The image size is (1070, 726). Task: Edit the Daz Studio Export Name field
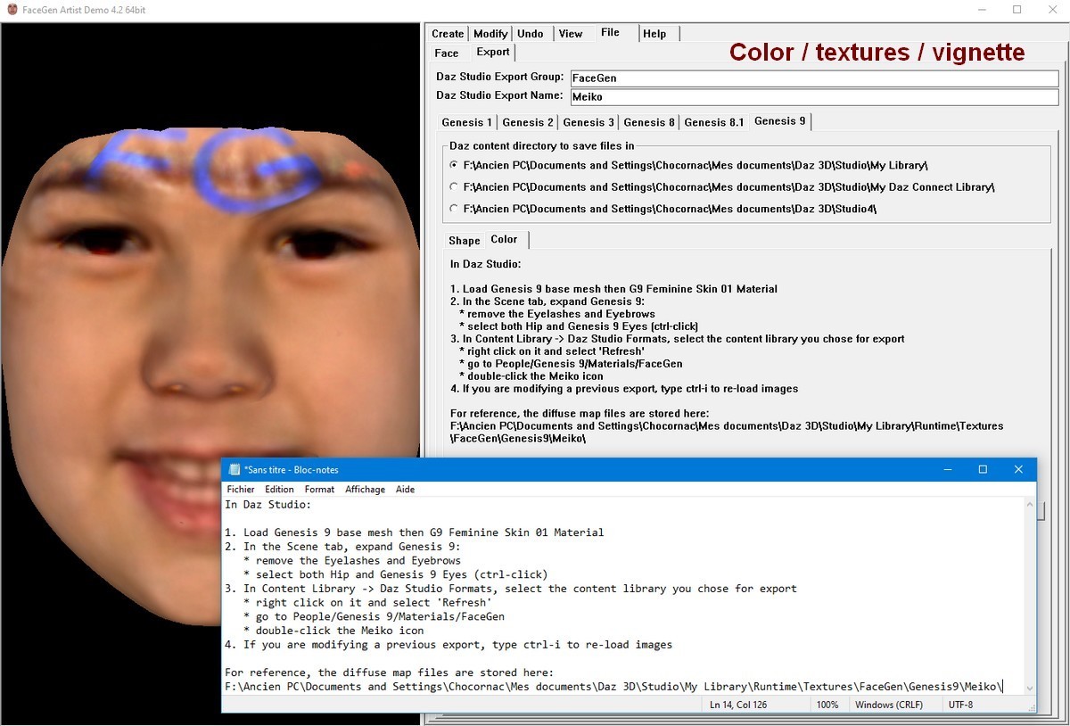(814, 95)
